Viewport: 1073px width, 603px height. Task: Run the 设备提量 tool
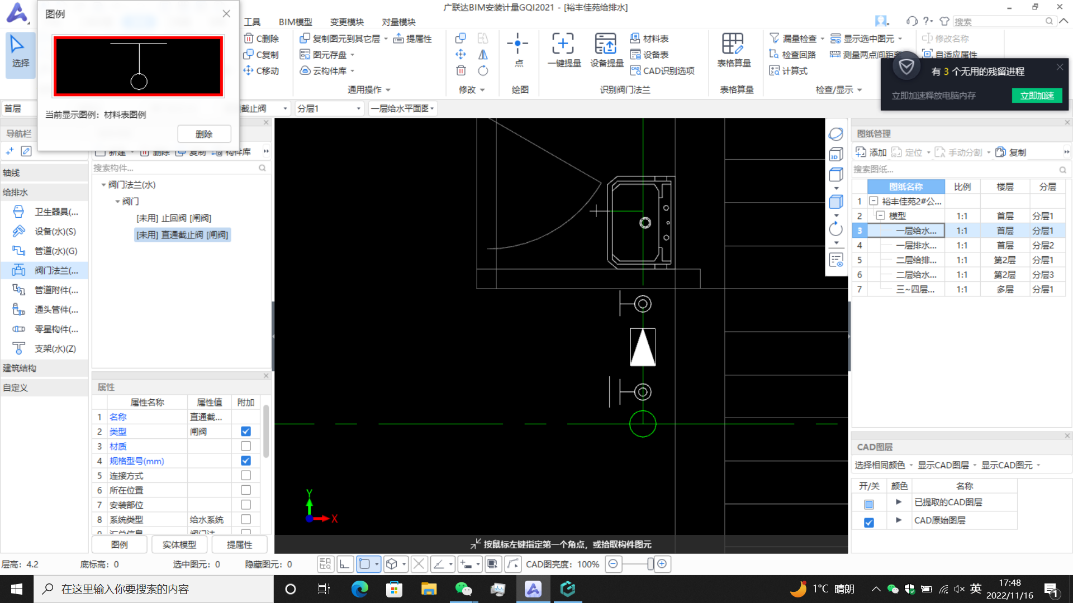tap(606, 51)
